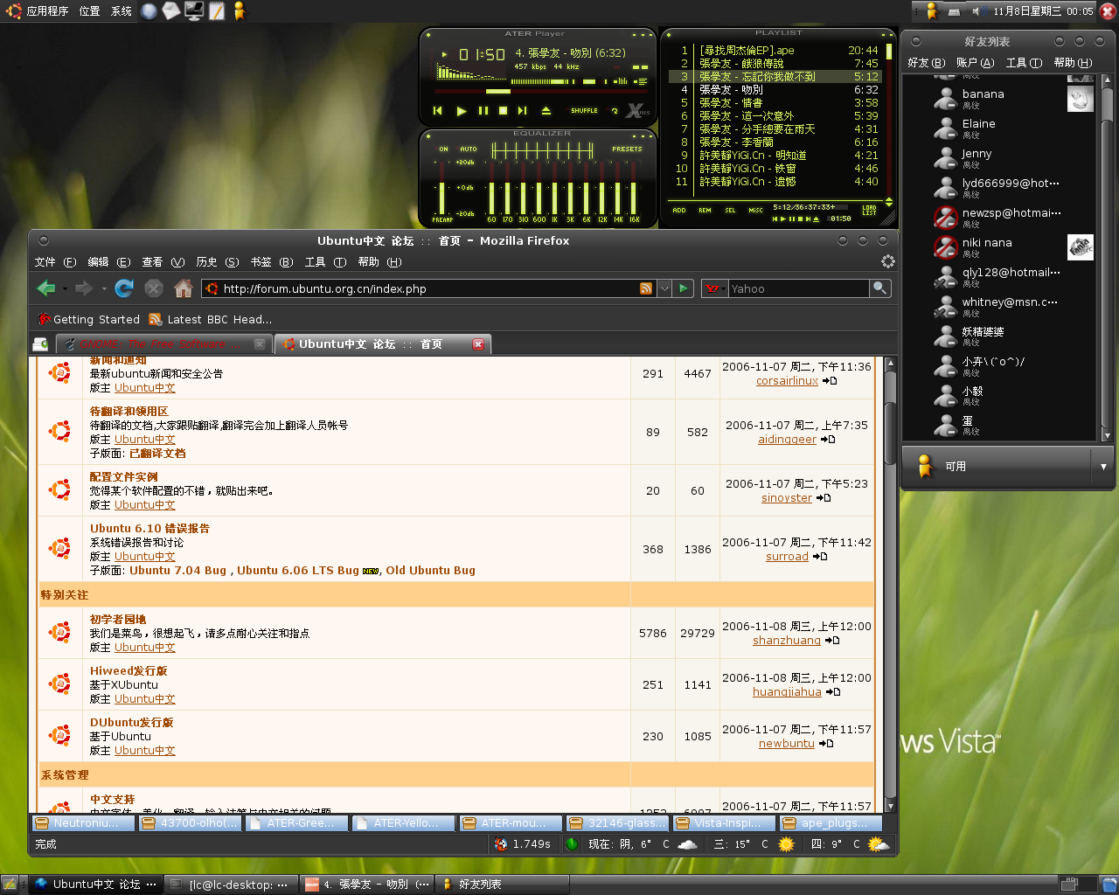
Task: Open Latest BBC Headlines feed bookmark
Action: [210, 319]
